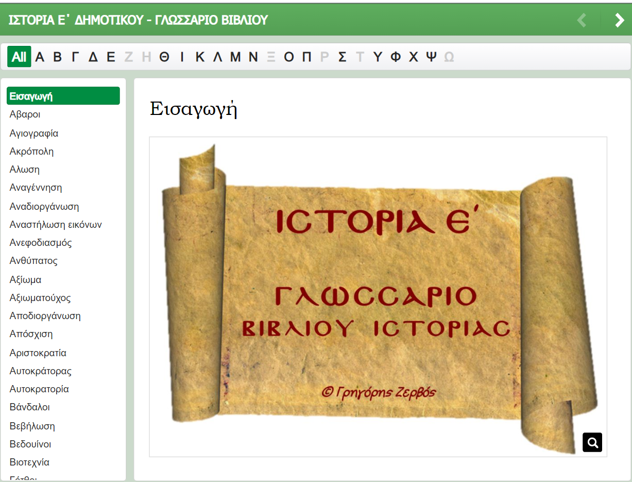
Task: Filter glossary by letter Β
Action: [x=57, y=57]
